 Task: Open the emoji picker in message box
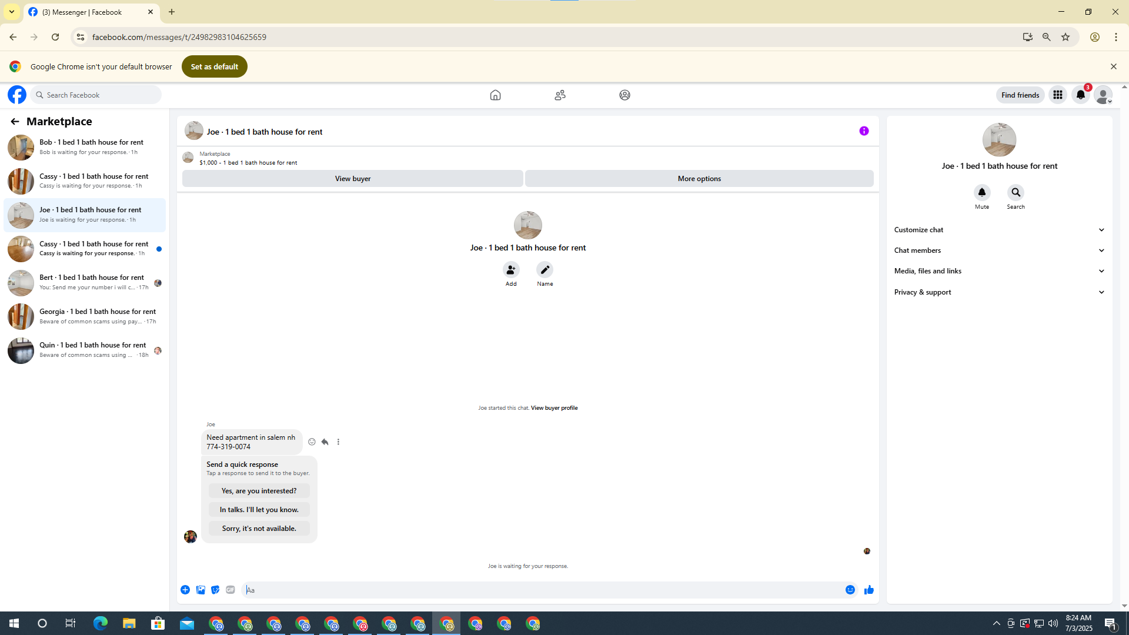pos(850,590)
